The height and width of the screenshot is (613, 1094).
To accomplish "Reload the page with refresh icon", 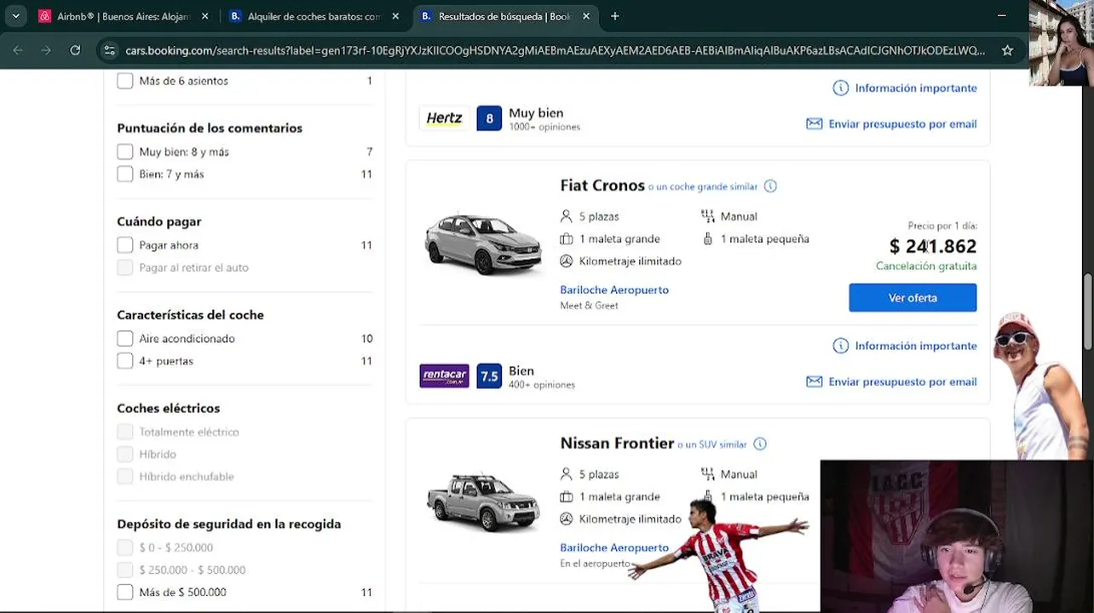I will pyautogui.click(x=75, y=50).
